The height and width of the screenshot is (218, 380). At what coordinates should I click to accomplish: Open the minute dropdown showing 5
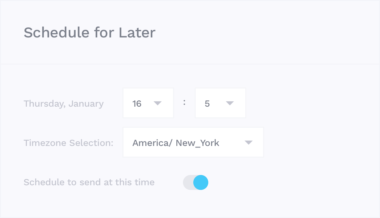220,103
